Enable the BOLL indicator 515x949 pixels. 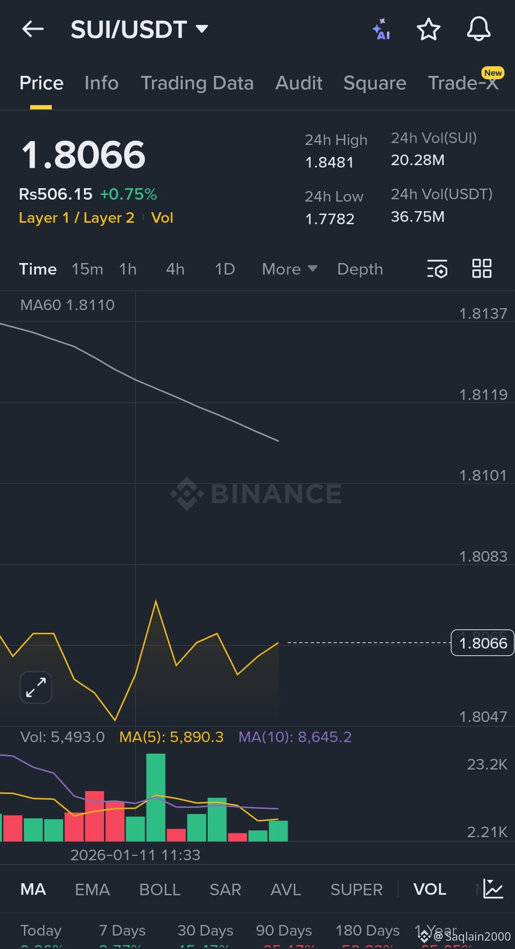(160, 889)
